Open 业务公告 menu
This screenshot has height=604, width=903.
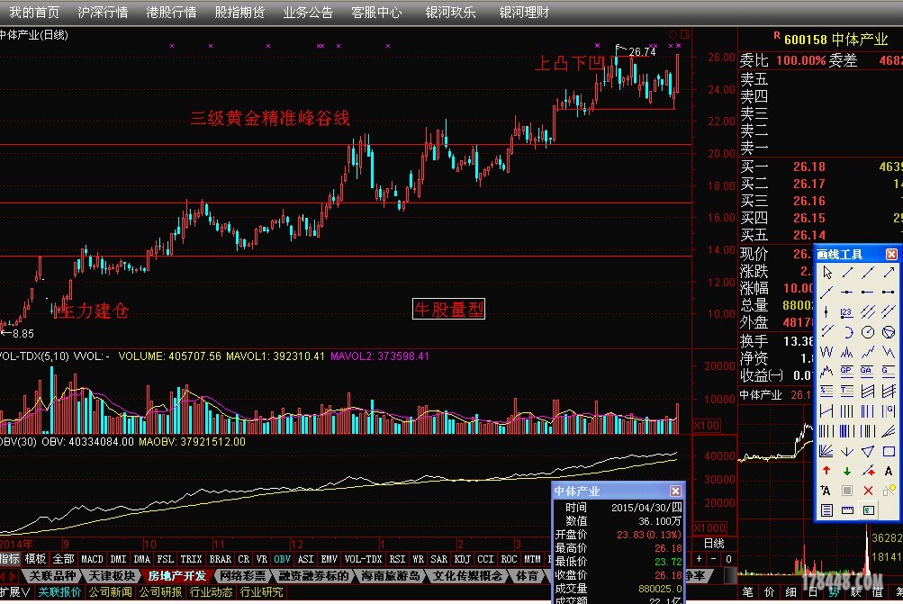pos(308,12)
